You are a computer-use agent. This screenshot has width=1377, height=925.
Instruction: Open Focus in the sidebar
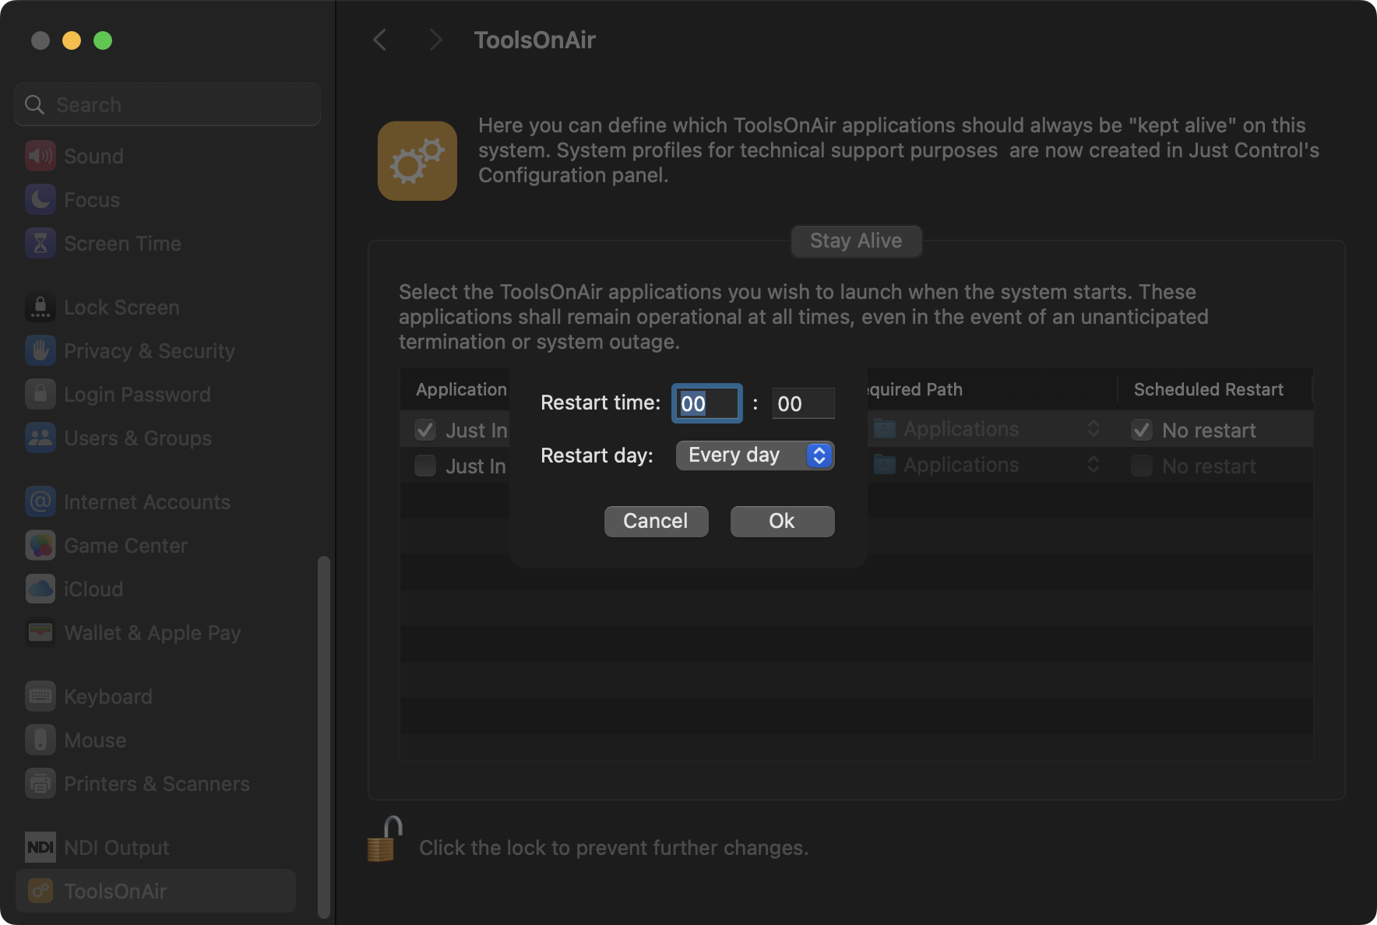tap(156, 199)
